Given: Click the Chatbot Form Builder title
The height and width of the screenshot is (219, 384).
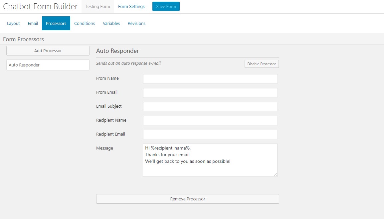Looking at the screenshot, I should pyautogui.click(x=40, y=6).
